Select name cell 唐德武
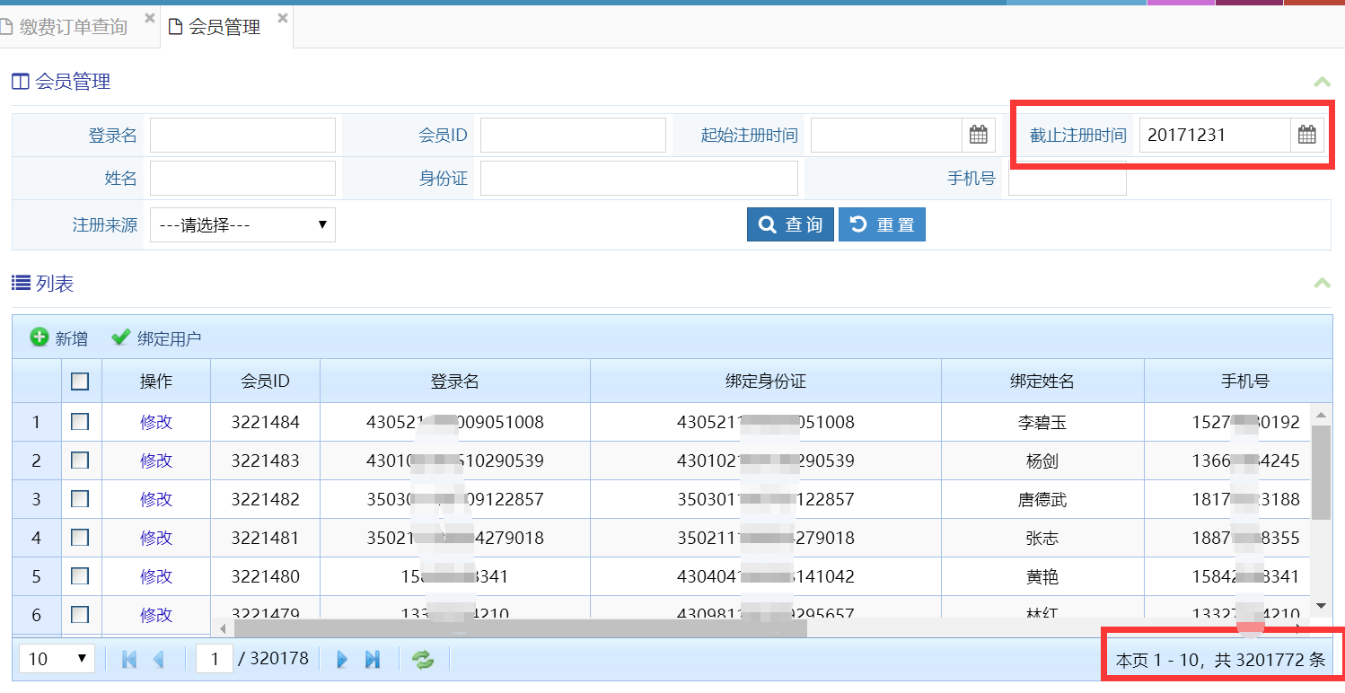The width and height of the screenshot is (1345, 693). [x=1042, y=499]
